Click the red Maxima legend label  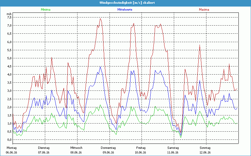click(204, 10)
